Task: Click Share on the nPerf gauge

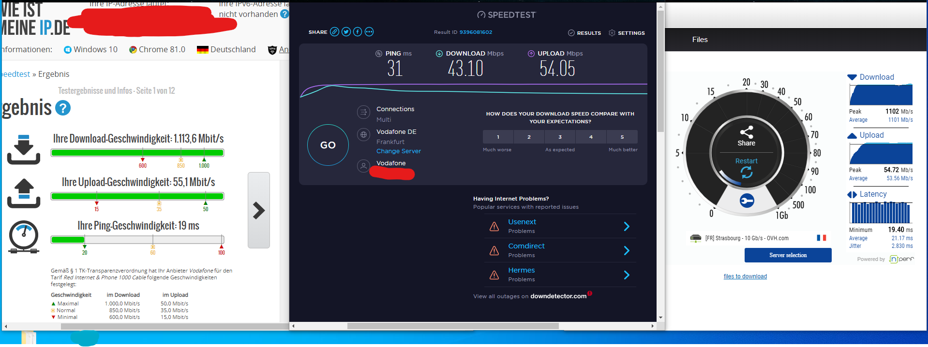Action: coord(746,136)
